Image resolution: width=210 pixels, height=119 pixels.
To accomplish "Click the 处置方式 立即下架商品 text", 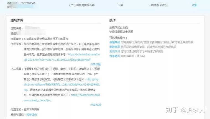I will (x=25, y=110).
